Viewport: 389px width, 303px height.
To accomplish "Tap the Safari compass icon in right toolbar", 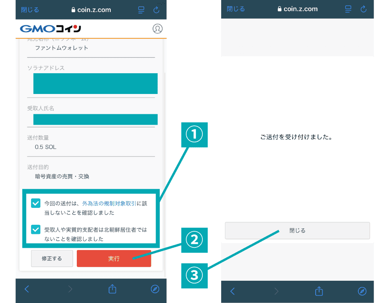I will click(362, 291).
